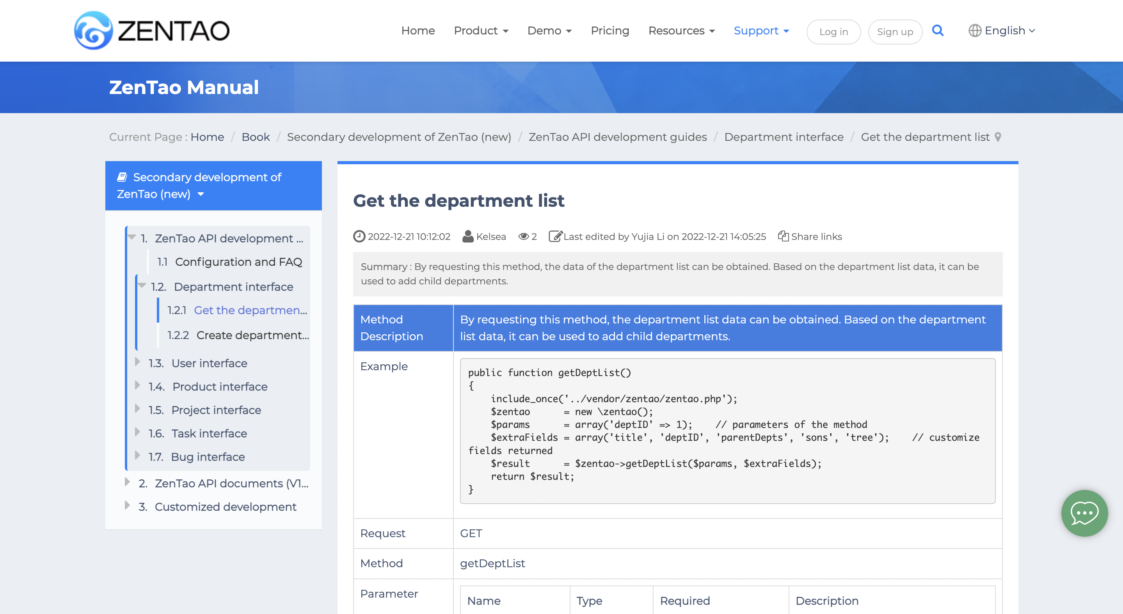Click the globe language icon
The image size is (1123, 614).
[x=974, y=30]
